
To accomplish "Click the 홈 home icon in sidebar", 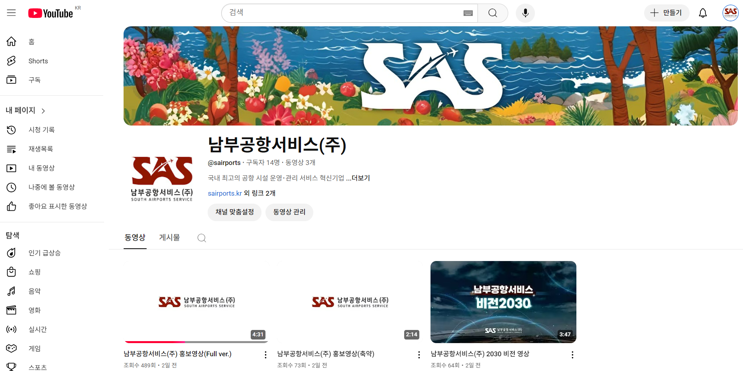I will click(x=12, y=41).
